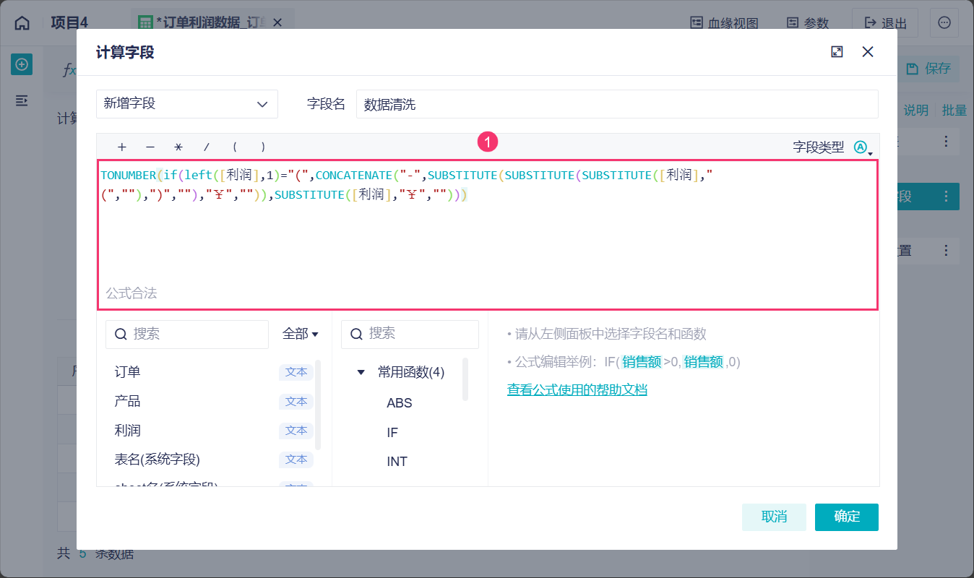
Task: Click 批量 in the background panel
Action: pyautogui.click(x=954, y=110)
